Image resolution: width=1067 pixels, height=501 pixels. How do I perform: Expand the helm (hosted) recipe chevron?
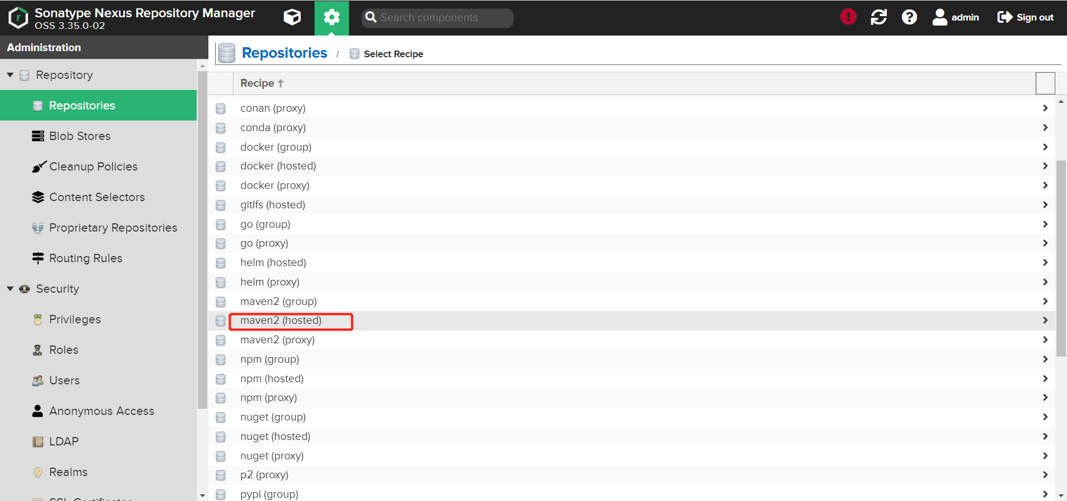[x=1045, y=263]
